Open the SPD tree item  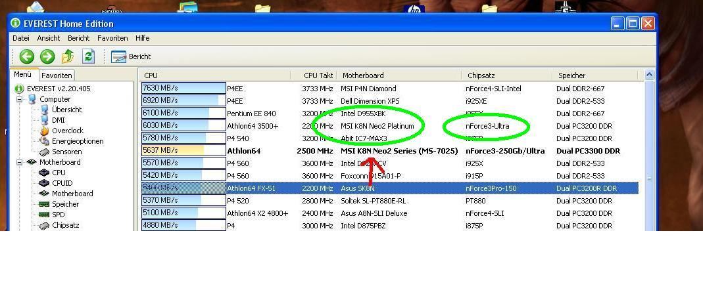[51, 215]
